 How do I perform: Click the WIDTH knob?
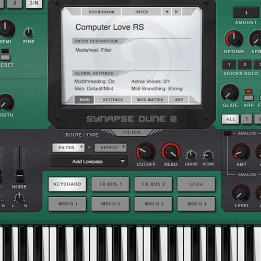pyautogui.click(x=6, y=103)
